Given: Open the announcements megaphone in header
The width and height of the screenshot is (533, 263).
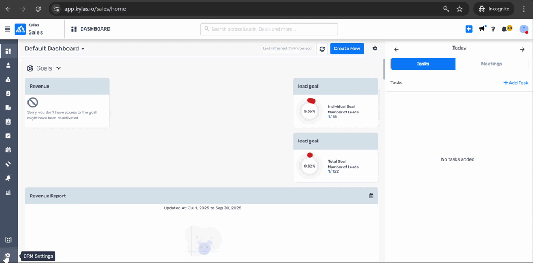Looking at the screenshot, I should pos(482,29).
